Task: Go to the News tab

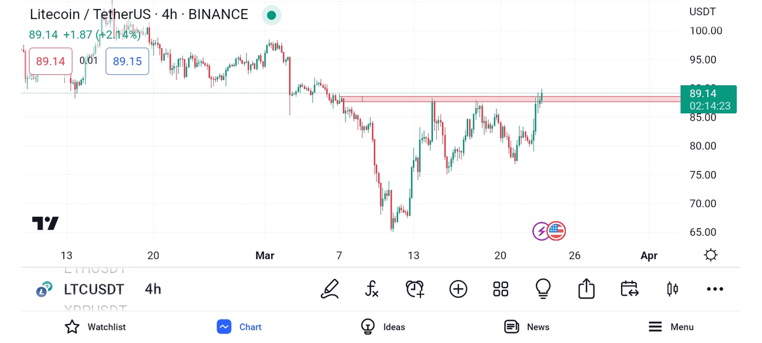Action: tap(526, 327)
